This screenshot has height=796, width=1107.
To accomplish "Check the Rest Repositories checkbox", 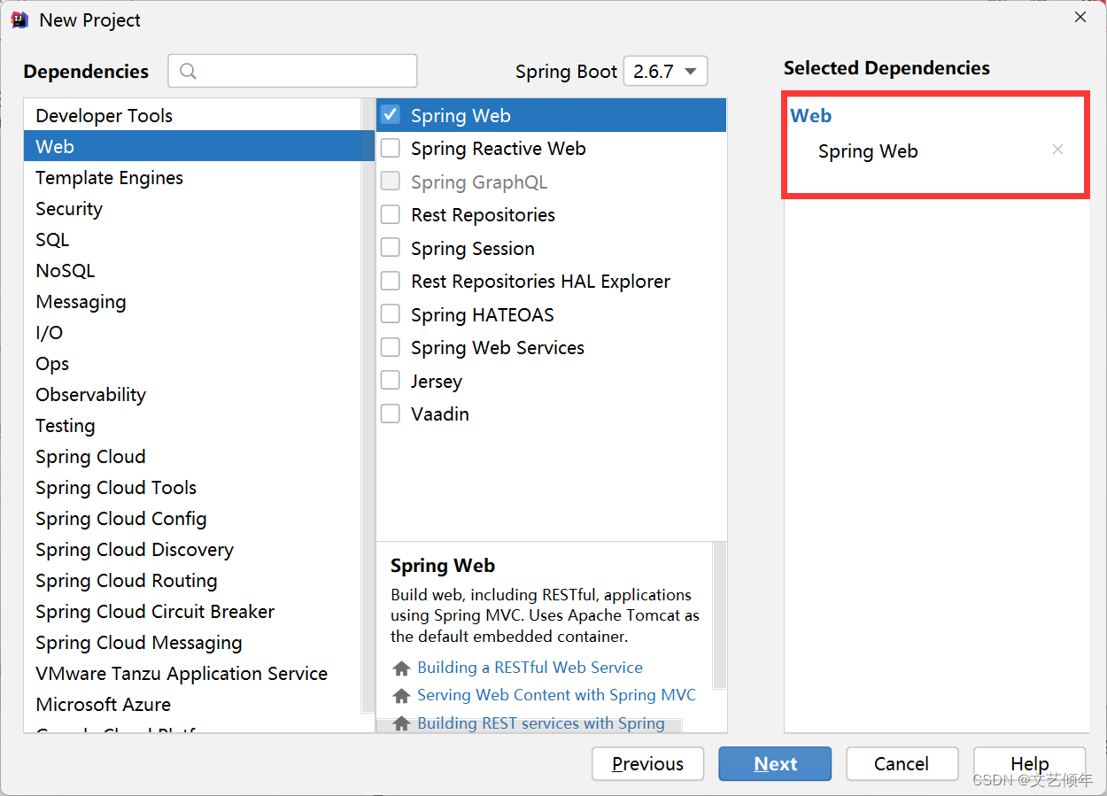I will (x=391, y=214).
